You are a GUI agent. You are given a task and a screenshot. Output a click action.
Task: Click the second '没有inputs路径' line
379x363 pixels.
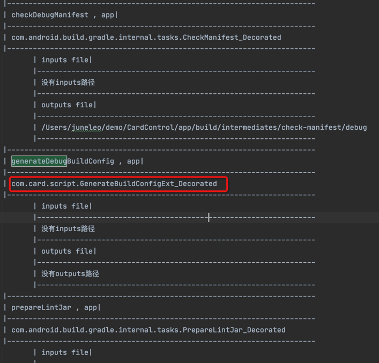pos(68,229)
